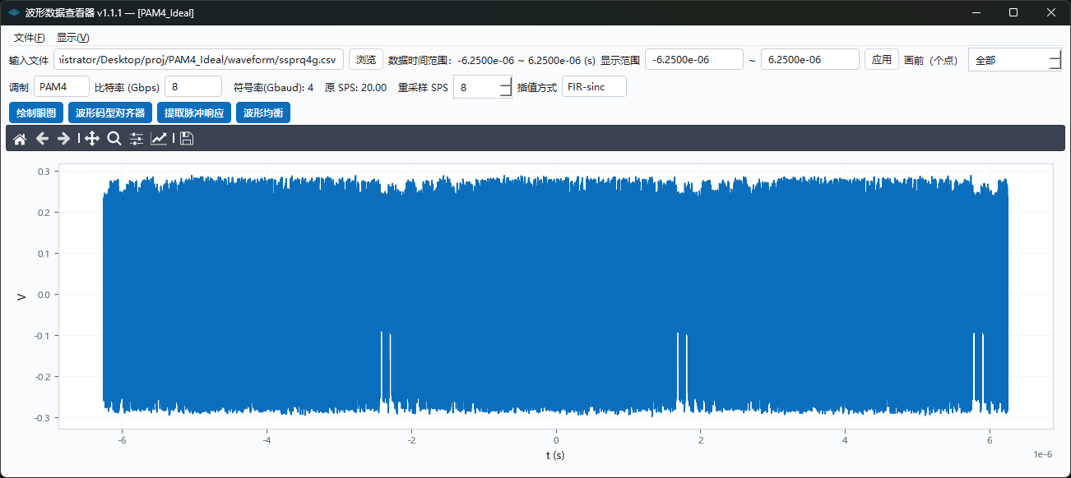The height and width of the screenshot is (478, 1071).
Task: Open the 插值方式 FIR-sinc selector
Action: (594, 87)
